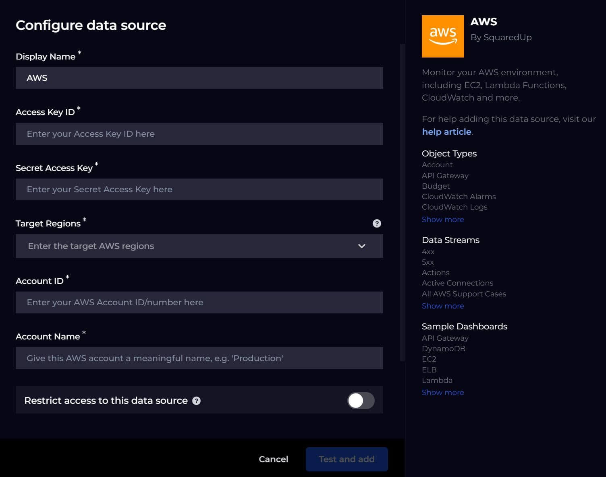
Task: Click the Account Name input field
Action: click(x=199, y=358)
